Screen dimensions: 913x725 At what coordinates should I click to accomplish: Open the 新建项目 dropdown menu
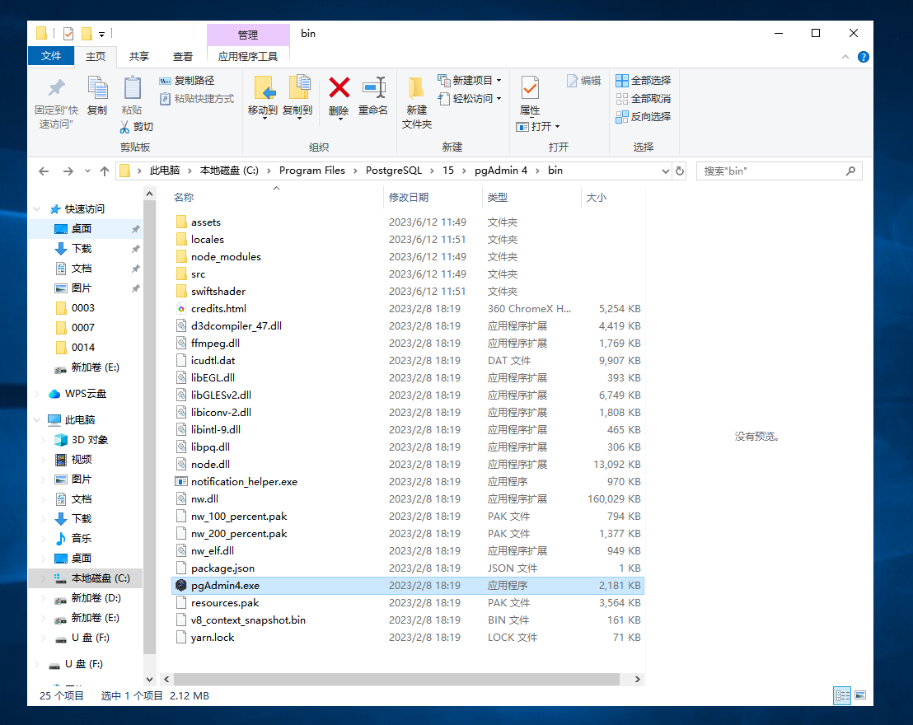(x=499, y=81)
